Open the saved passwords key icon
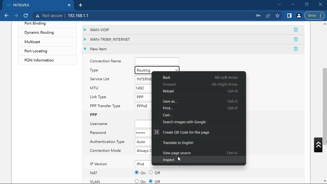The width and height of the screenshot is (327, 184). point(258,16)
